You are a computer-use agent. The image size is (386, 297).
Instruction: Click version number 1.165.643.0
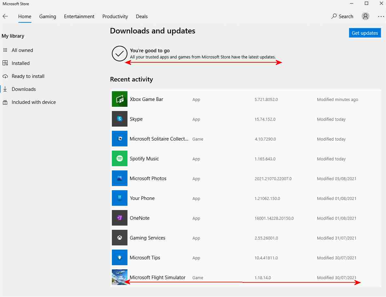[x=265, y=159]
